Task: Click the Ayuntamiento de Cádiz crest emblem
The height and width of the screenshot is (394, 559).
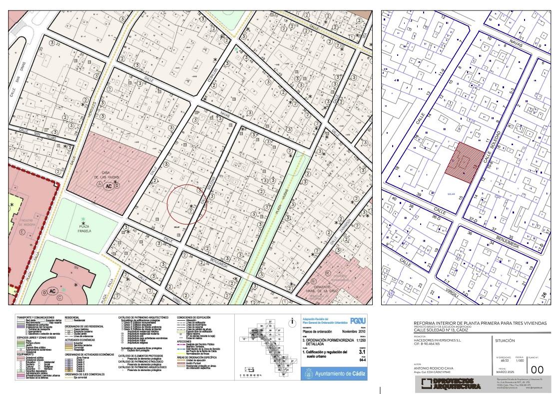Action: (308, 374)
